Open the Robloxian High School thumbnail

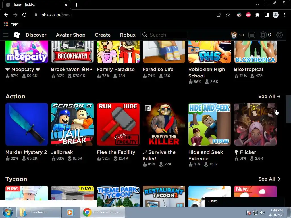(210, 52)
